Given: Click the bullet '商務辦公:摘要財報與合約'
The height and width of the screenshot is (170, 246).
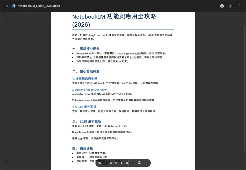Looking at the screenshot, I should click(93, 157).
